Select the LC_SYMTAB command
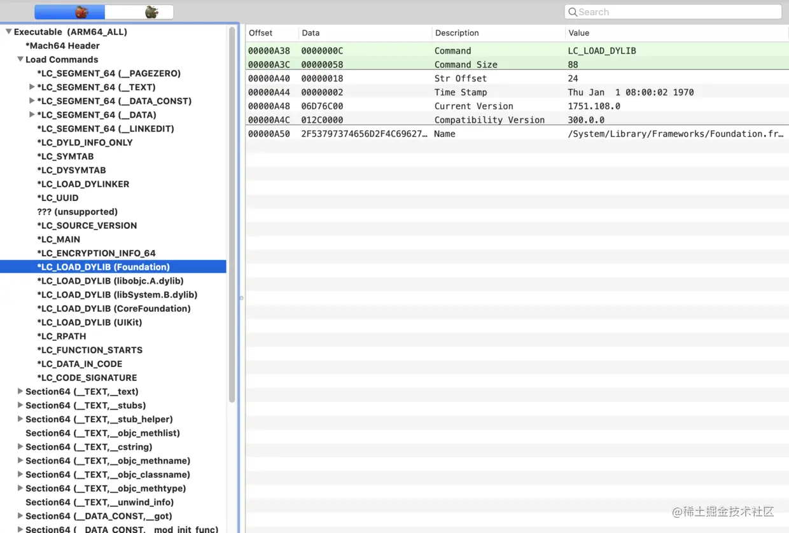789x533 pixels. (x=66, y=156)
